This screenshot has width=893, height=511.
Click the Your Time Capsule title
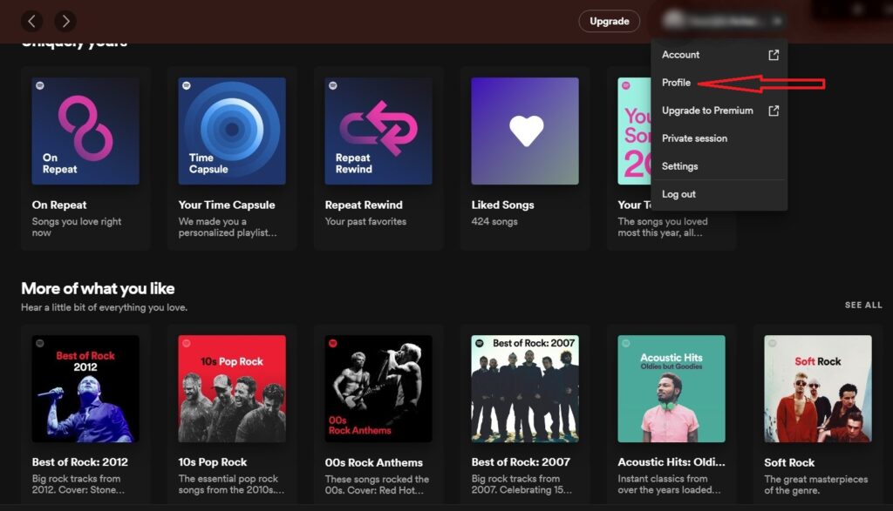[x=227, y=205]
